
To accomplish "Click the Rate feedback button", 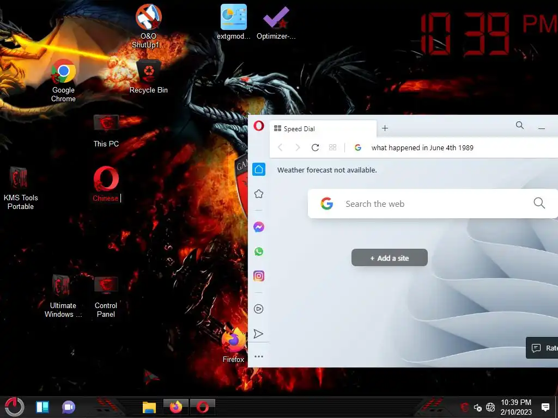I will (x=542, y=348).
